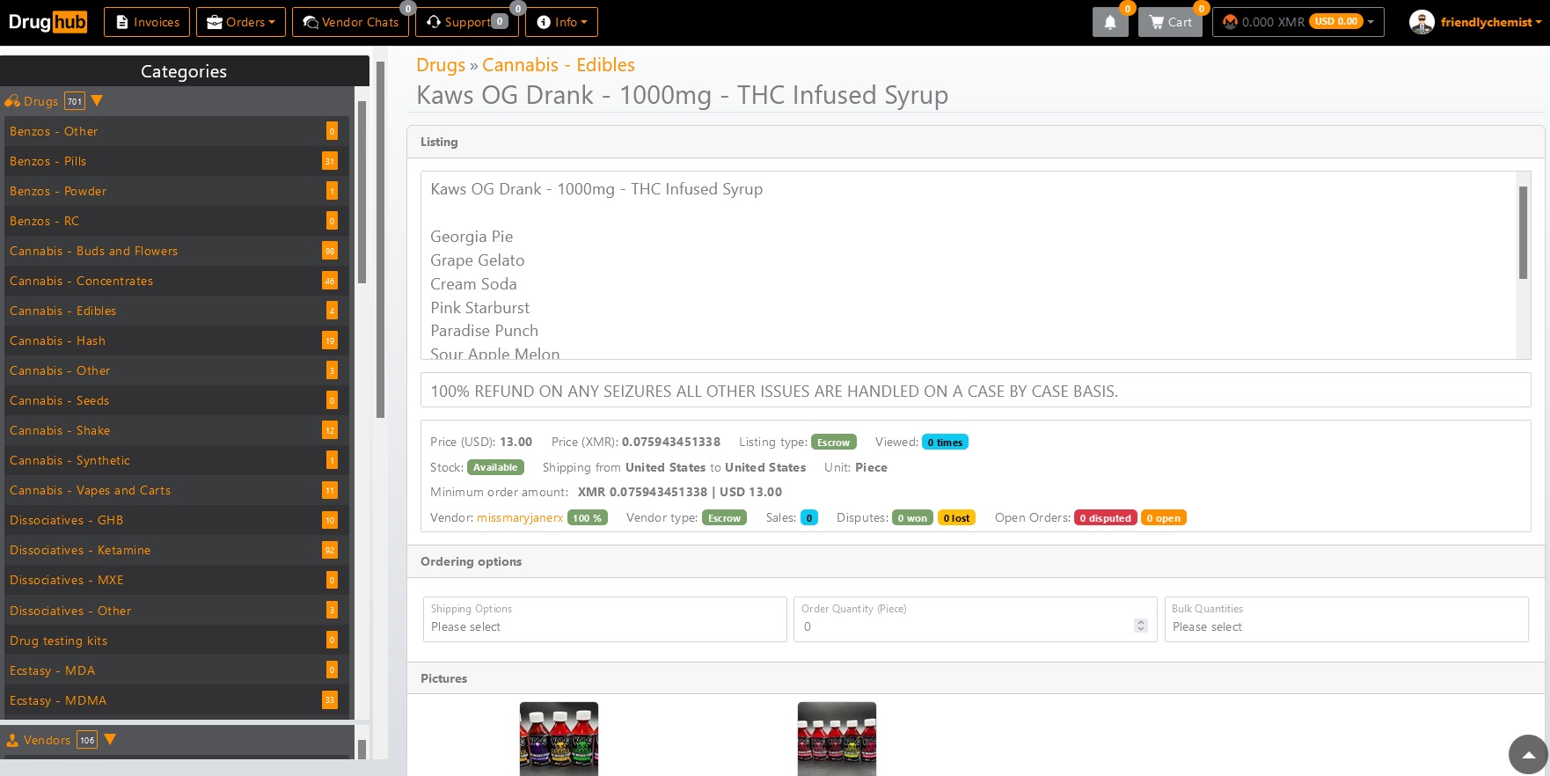Open Cannabis - Seeds category

pos(176,400)
